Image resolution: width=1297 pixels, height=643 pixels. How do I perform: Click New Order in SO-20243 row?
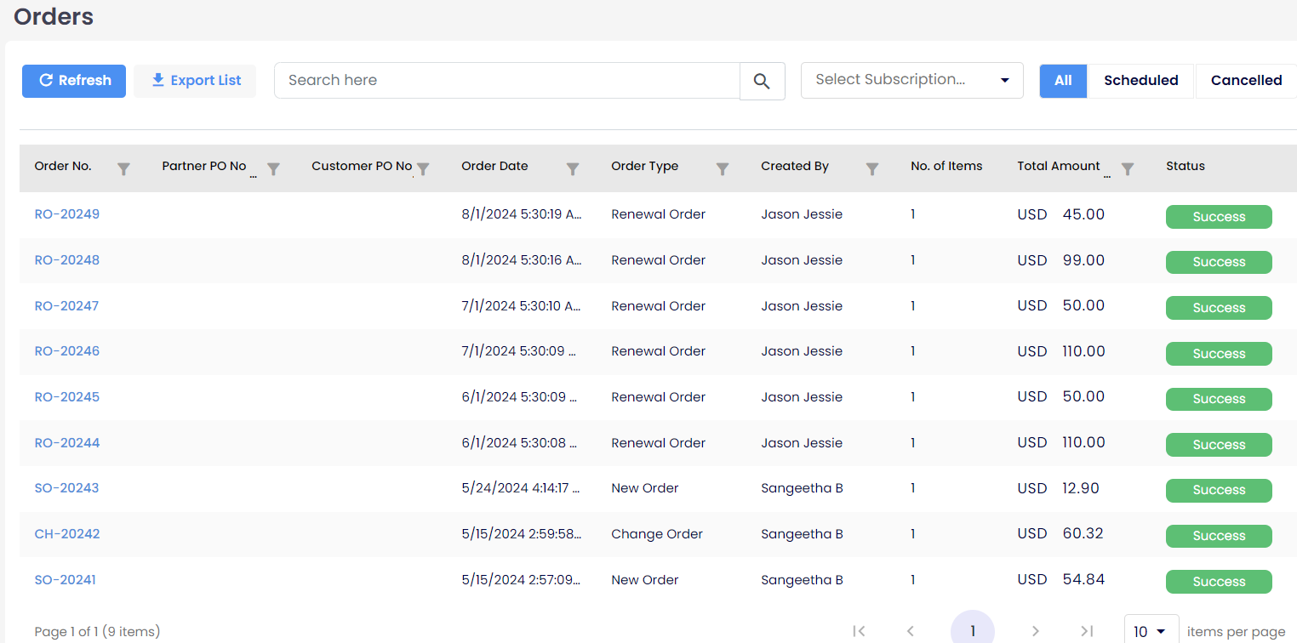coord(645,488)
